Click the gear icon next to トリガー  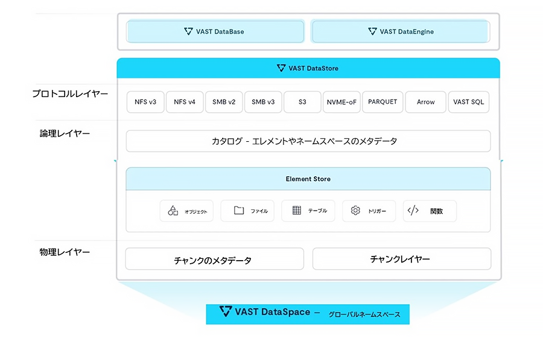355,210
